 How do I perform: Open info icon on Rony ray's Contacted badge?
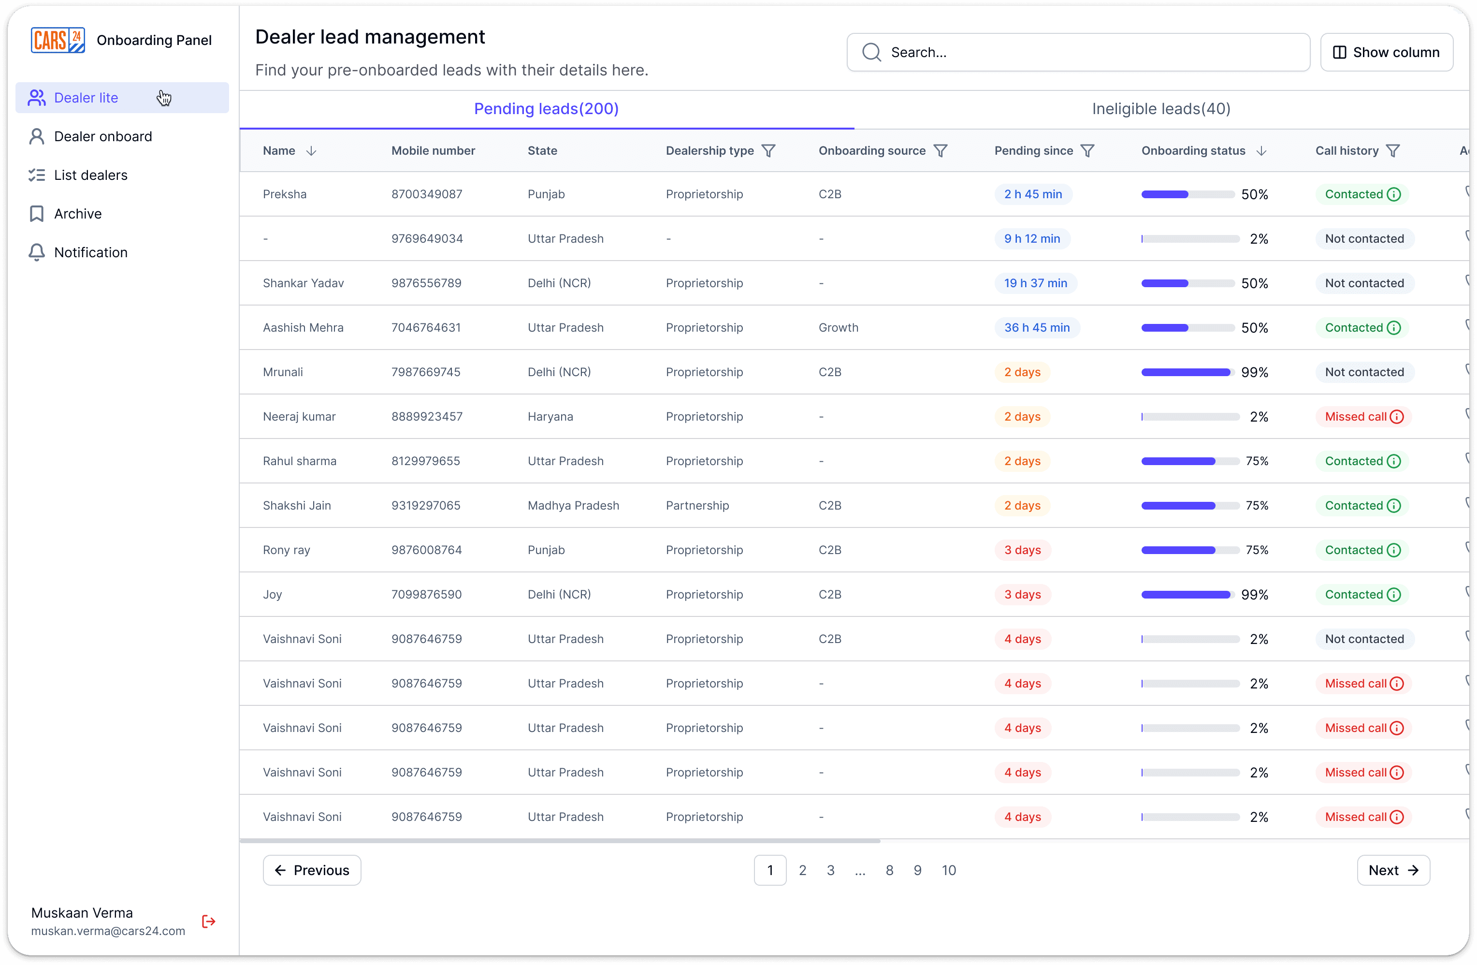[1394, 550]
